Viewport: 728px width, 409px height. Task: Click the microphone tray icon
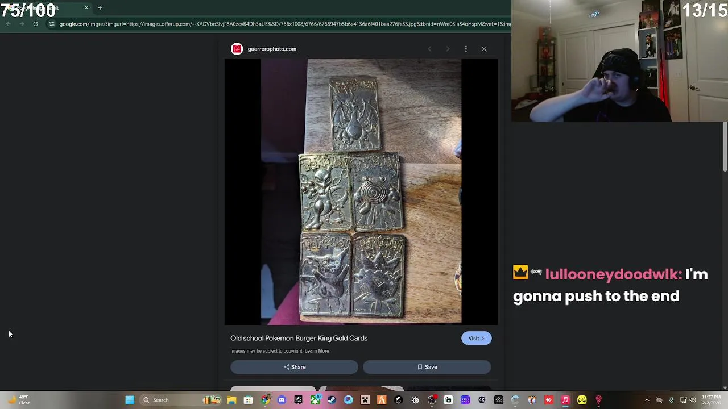pos(672,400)
